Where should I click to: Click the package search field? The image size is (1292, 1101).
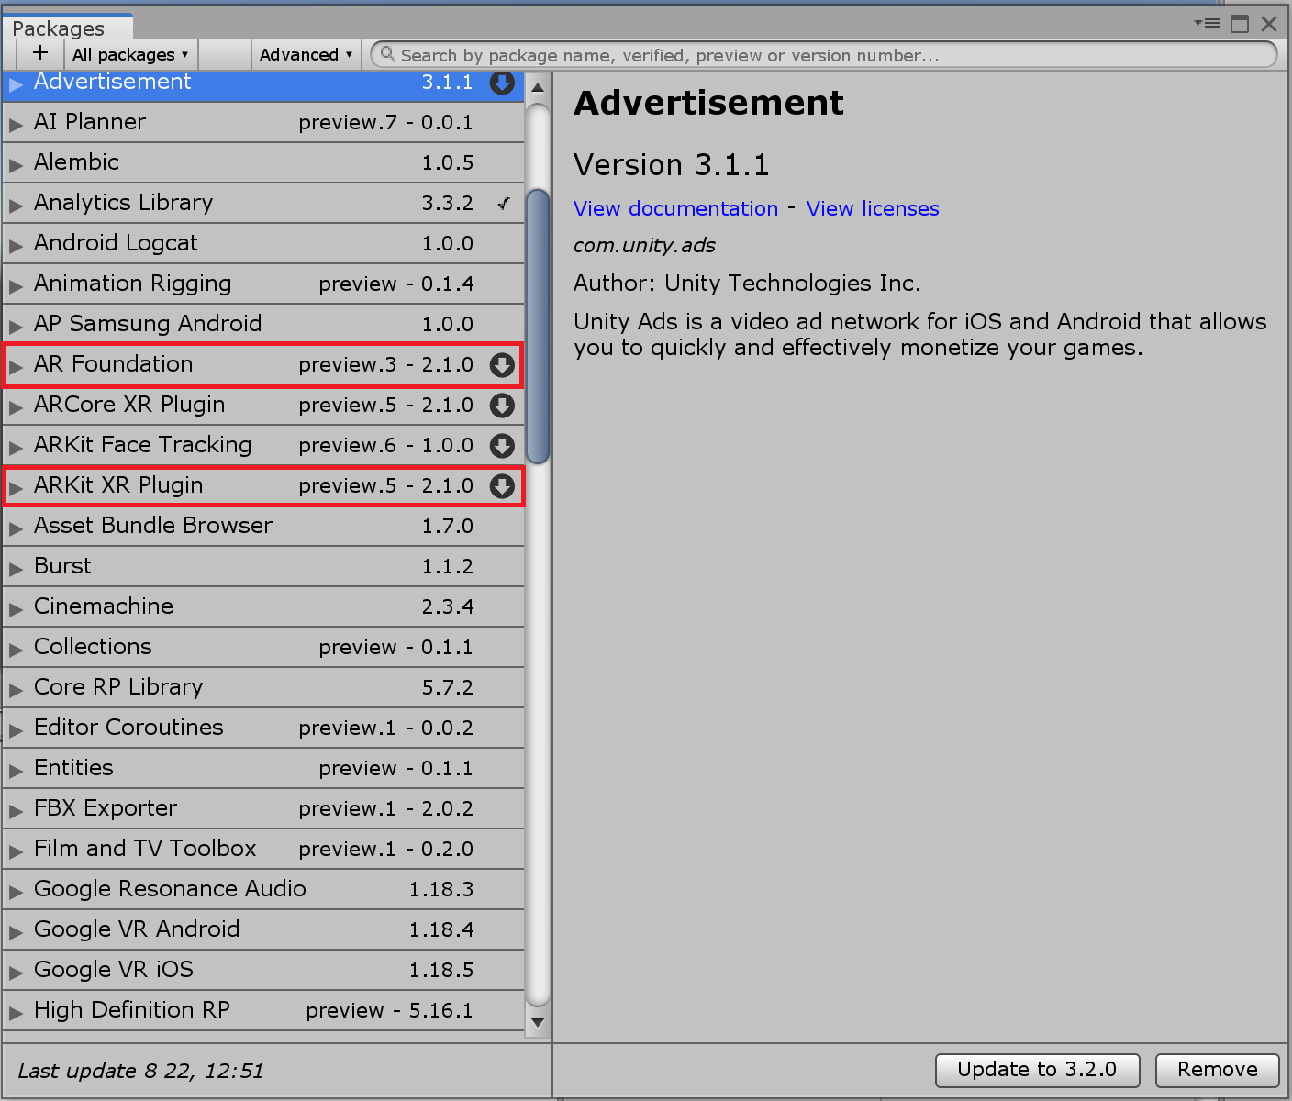(826, 55)
